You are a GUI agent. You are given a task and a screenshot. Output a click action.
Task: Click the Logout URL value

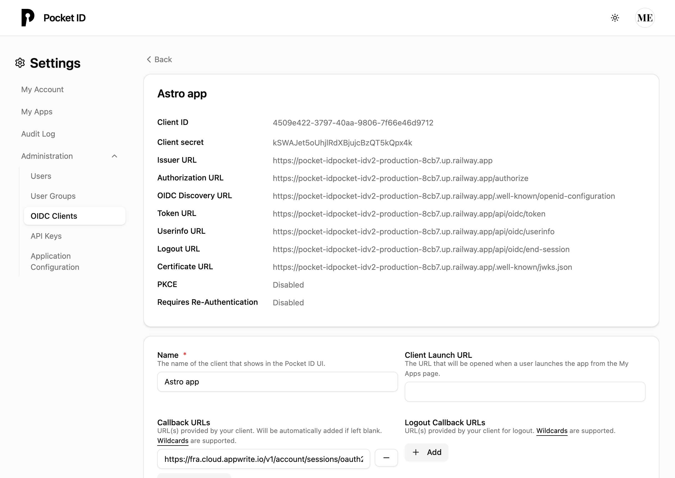(x=421, y=249)
